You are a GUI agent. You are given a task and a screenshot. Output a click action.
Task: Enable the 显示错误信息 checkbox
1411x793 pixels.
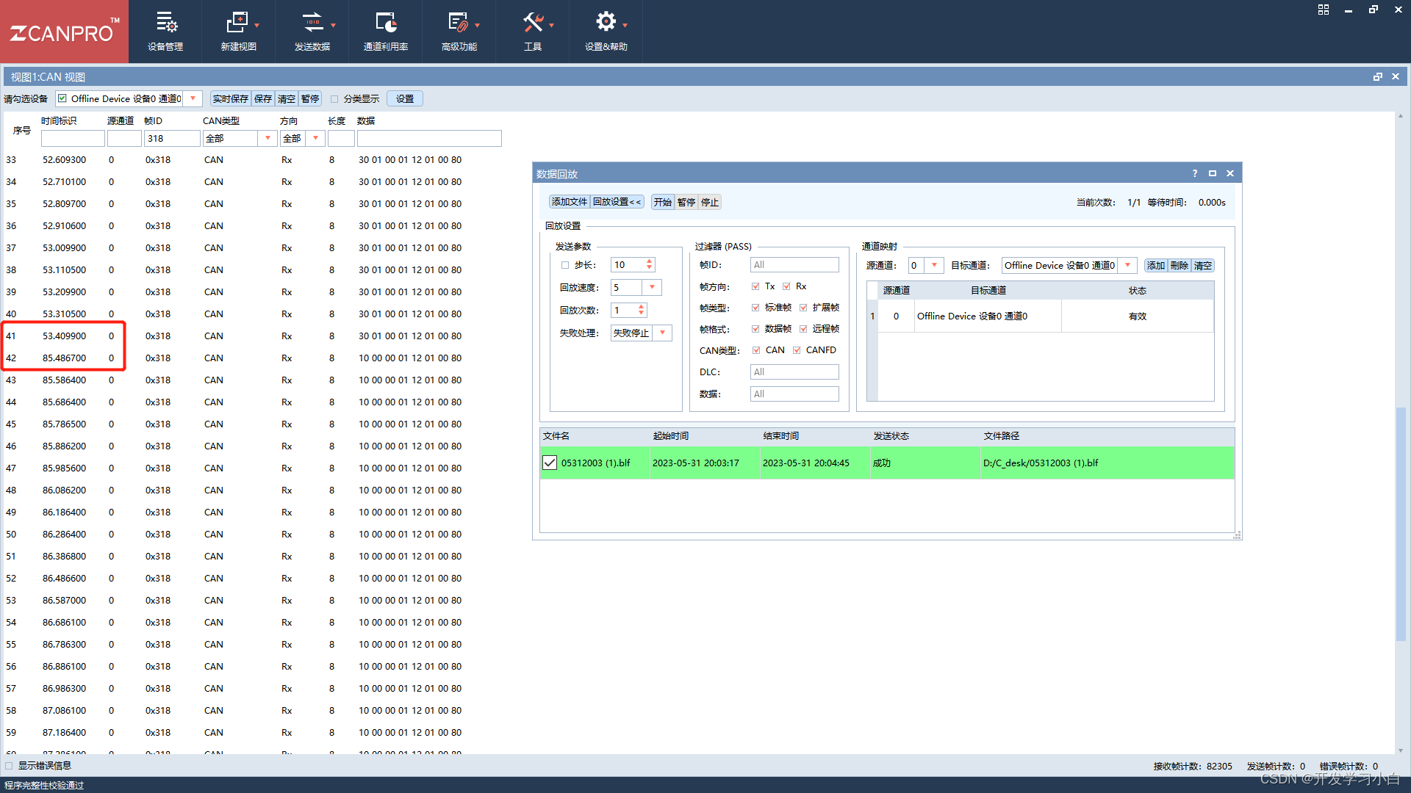pos(10,766)
